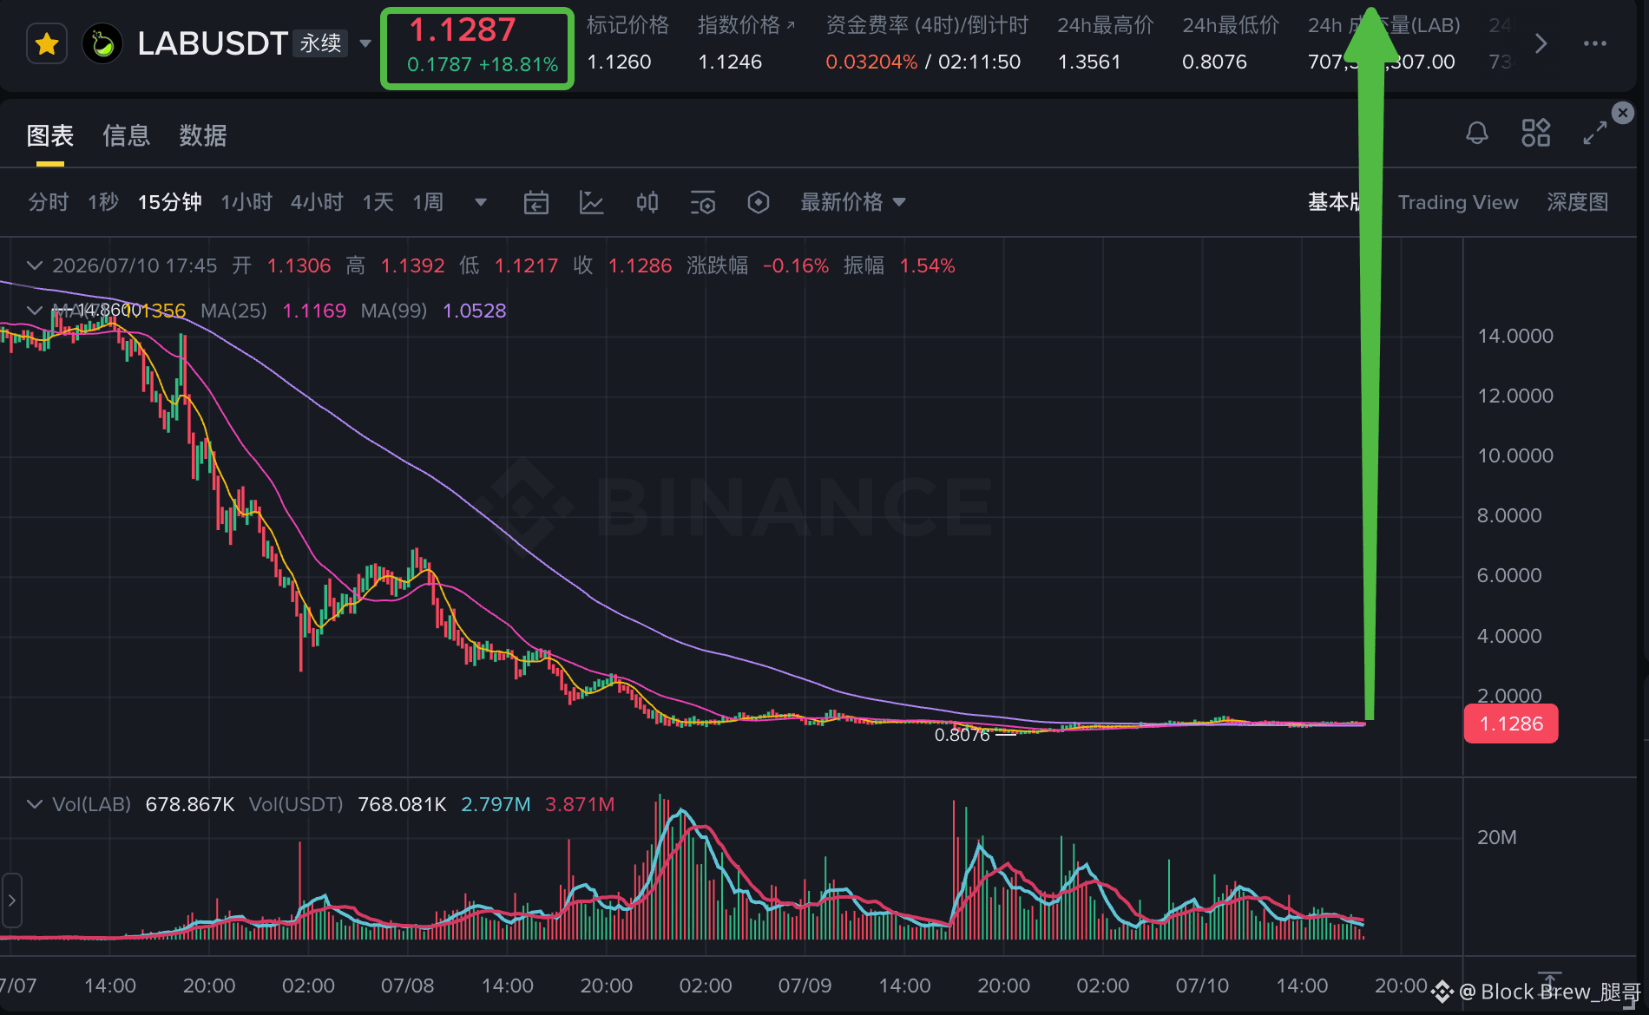Click the 24h最低价 value 0.8076 in header
This screenshot has height=1015, width=1649.
pyautogui.click(x=1214, y=62)
